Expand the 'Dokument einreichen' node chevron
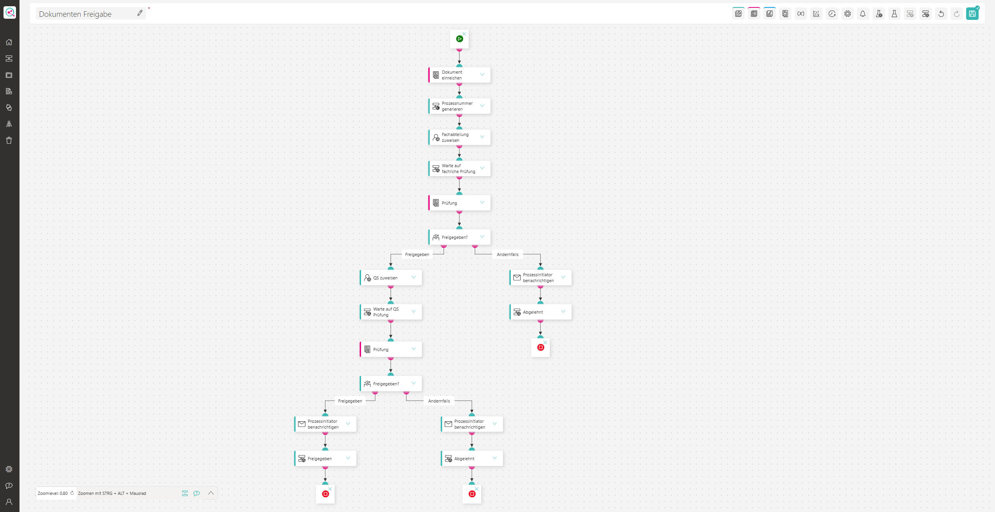Image resolution: width=995 pixels, height=512 pixels. click(x=482, y=74)
